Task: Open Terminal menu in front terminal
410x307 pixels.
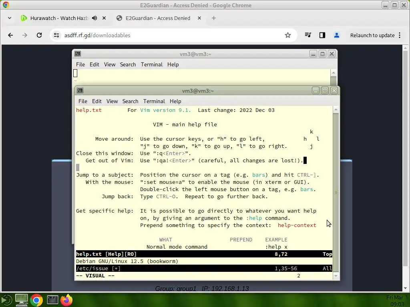Action: point(154,101)
